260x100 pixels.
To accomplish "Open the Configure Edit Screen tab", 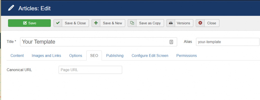I will pos(150,56).
